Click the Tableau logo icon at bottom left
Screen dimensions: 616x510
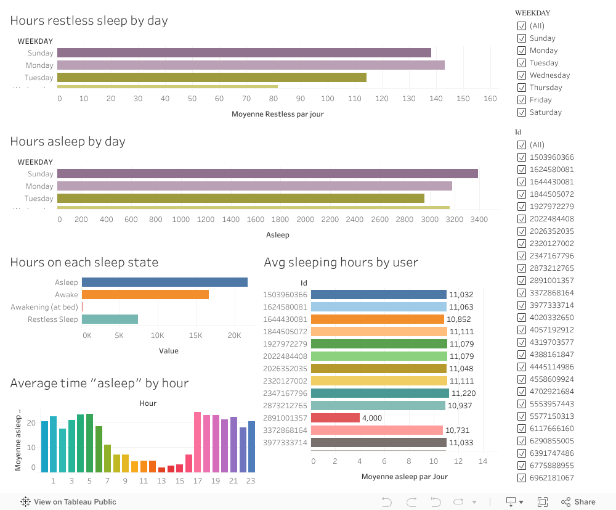click(x=25, y=502)
